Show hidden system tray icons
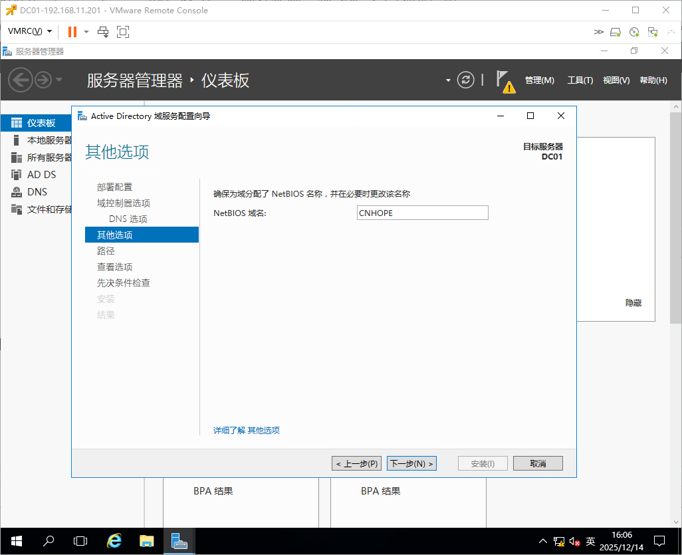The width and height of the screenshot is (682, 555). tap(543, 542)
